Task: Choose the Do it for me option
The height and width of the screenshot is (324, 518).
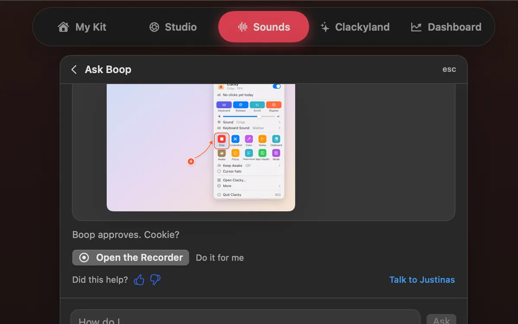Action: (x=220, y=258)
